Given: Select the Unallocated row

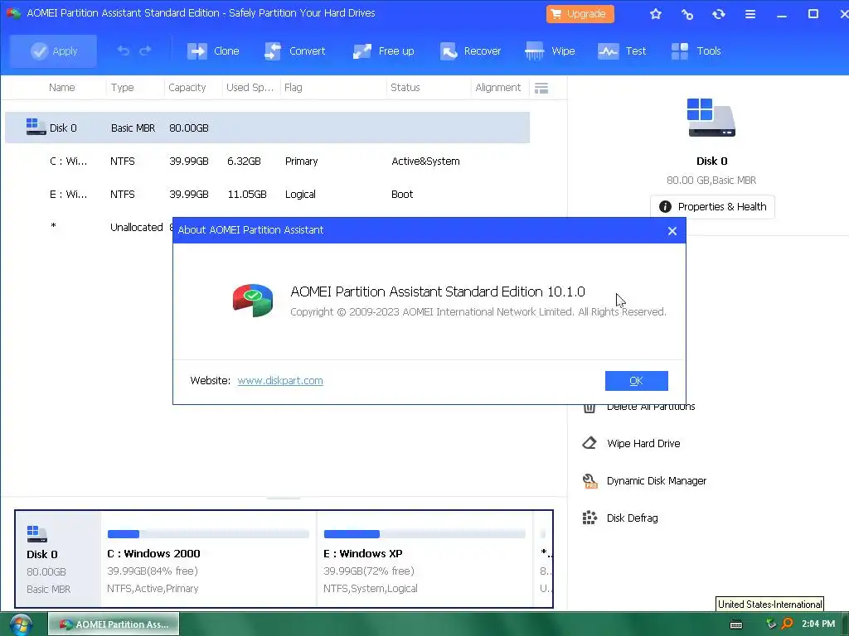Looking at the screenshot, I should (88, 227).
